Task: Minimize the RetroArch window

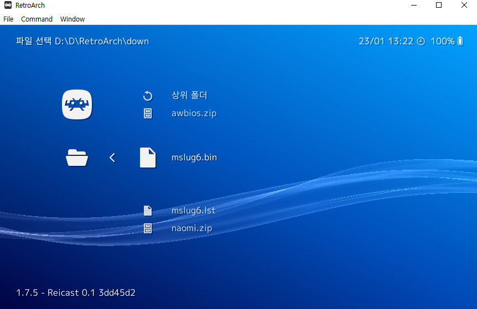Action: (x=414, y=5)
